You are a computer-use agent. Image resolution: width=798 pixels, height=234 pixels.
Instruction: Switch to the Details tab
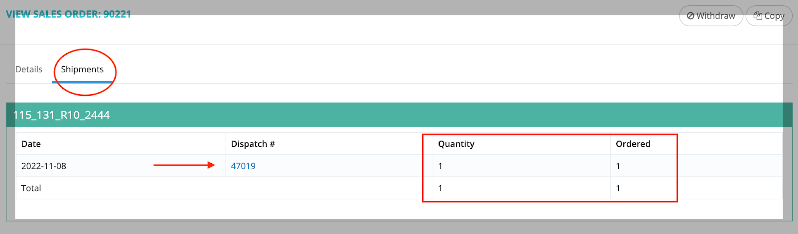tap(29, 69)
